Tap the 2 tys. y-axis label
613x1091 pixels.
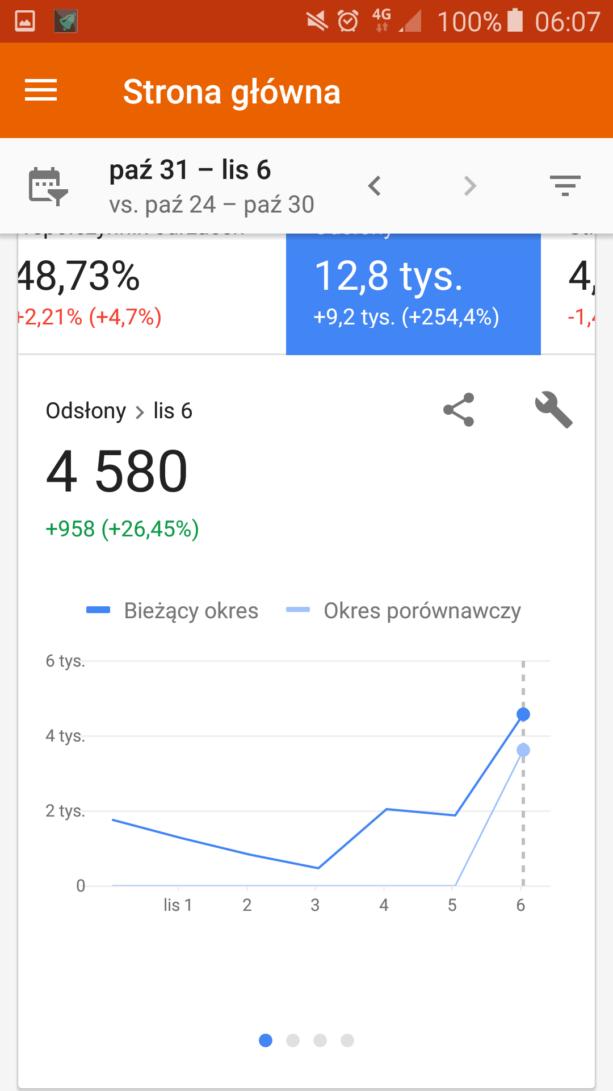65,811
